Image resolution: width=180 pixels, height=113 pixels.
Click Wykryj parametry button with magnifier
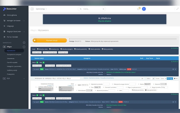pyautogui.click(x=138, y=90)
